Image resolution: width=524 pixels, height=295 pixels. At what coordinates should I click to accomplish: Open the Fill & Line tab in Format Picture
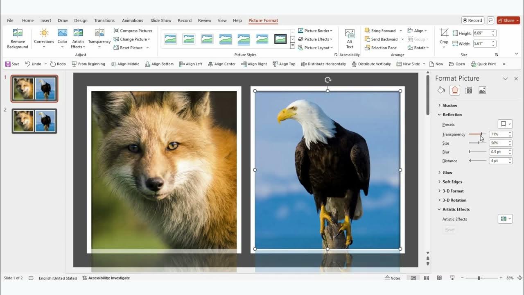(x=441, y=90)
